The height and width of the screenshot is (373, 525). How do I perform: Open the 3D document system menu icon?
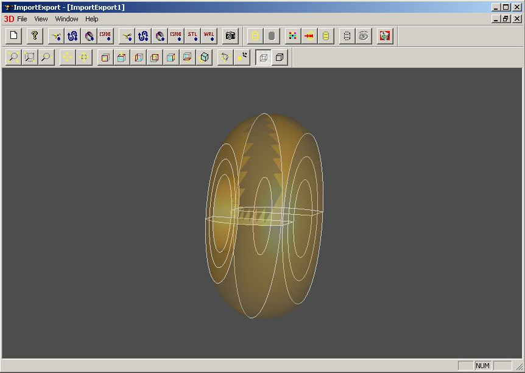pyautogui.click(x=9, y=19)
